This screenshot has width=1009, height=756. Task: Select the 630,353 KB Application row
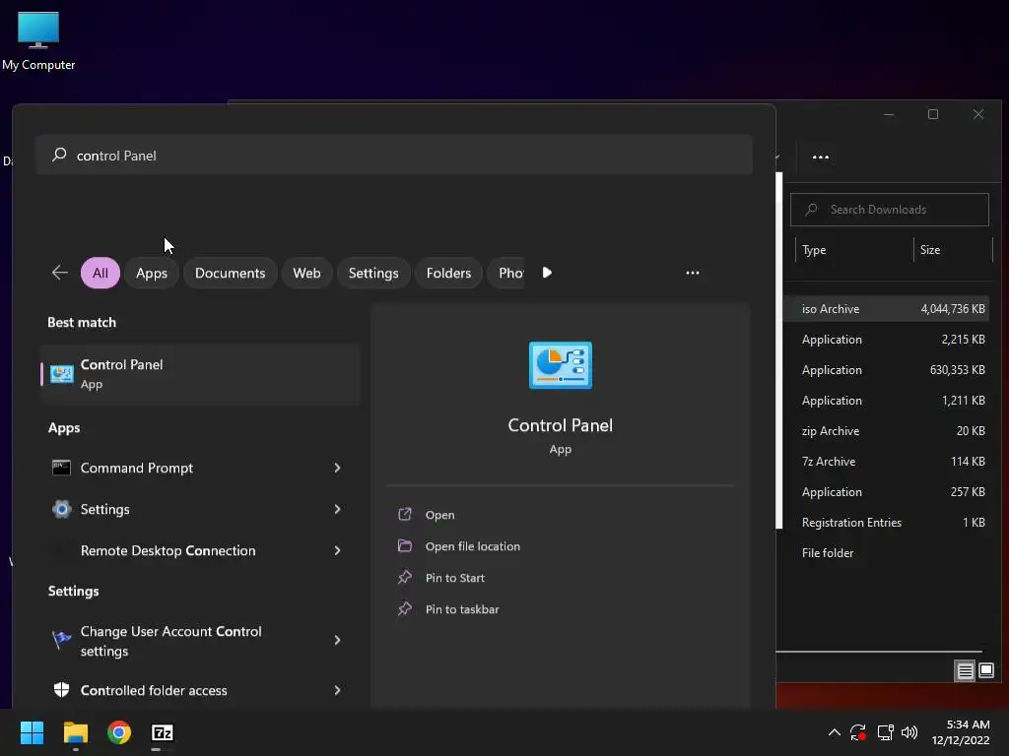888,370
